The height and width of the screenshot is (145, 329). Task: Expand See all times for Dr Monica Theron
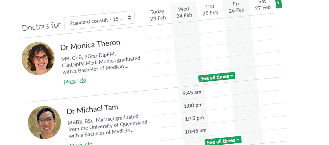point(217,77)
